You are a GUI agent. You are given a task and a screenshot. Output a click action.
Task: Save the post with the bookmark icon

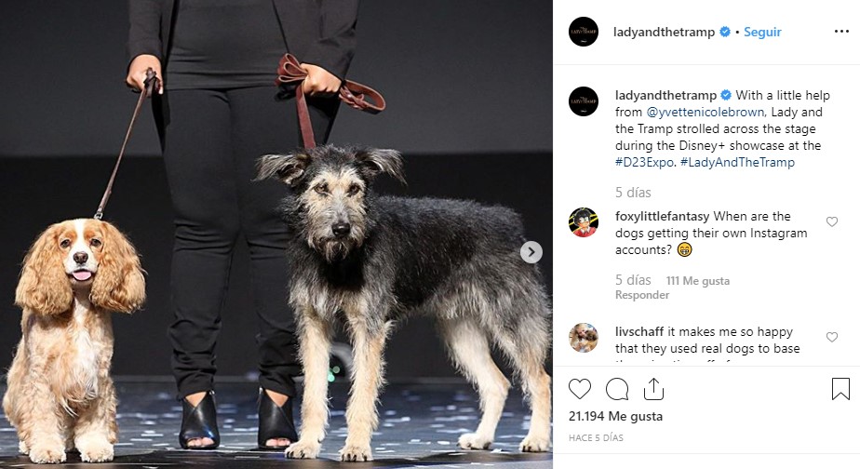[840, 389]
